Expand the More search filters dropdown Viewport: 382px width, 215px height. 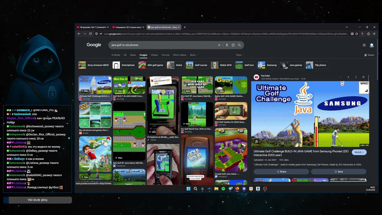[x=194, y=55]
